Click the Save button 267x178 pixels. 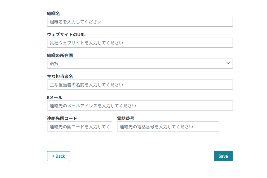(x=223, y=156)
